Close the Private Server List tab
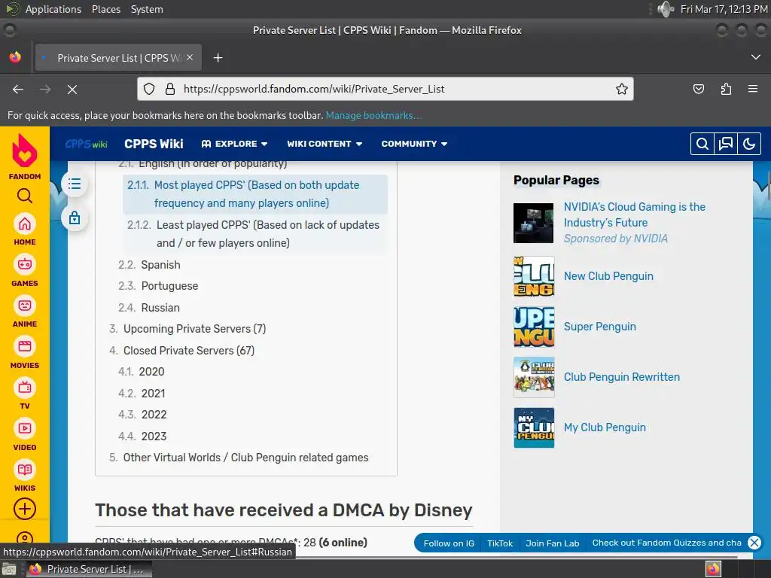Image resolution: width=771 pixels, height=578 pixels. [x=190, y=57]
